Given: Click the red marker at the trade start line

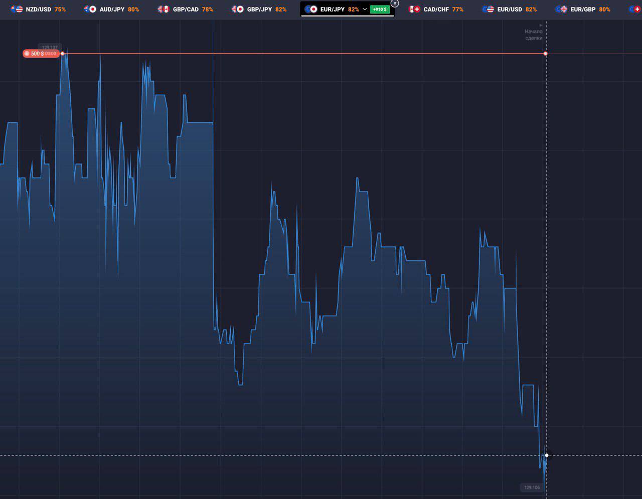Looking at the screenshot, I should (x=546, y=54).
